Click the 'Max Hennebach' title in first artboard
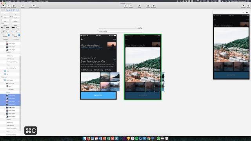Image resolution: width=251 pixels, height=141 pixels. click(x=91, y=45)
